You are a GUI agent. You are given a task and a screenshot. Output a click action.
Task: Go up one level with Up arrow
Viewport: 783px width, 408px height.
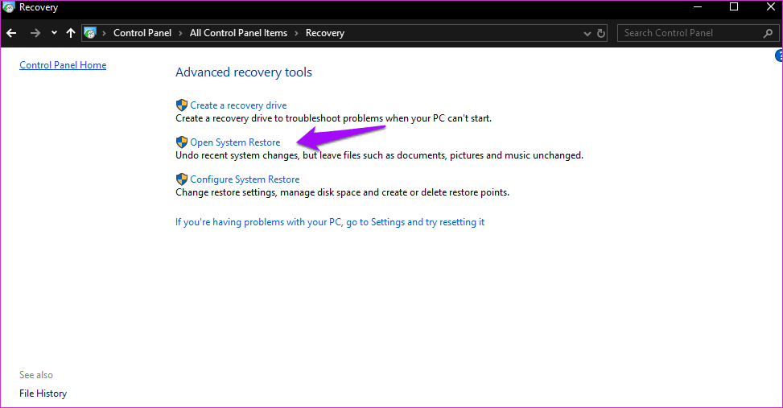(x=70, y=33)
